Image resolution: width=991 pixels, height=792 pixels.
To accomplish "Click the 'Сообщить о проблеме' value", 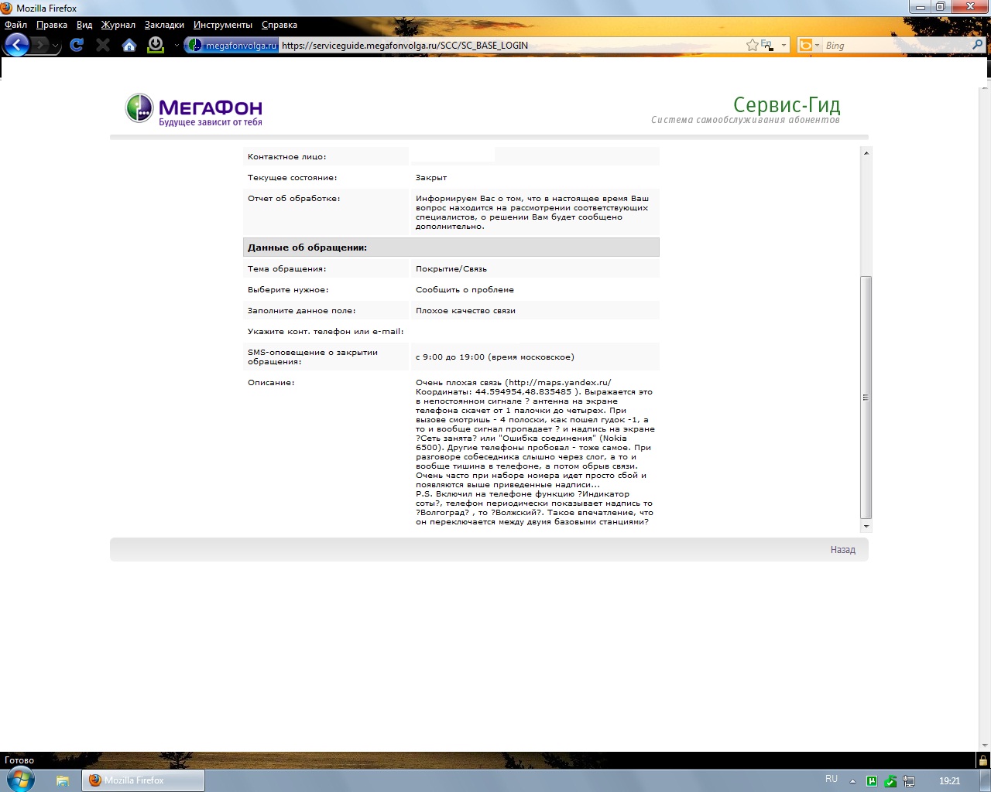I will point(465,290).
